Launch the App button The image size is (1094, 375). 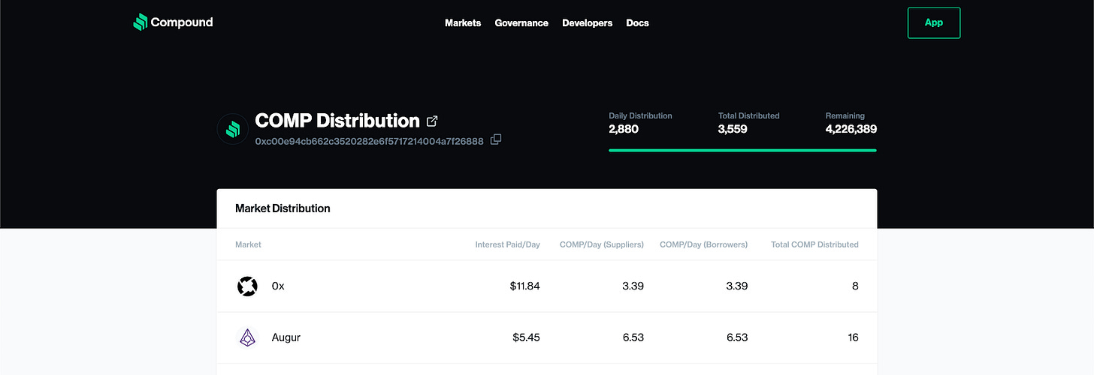tap(933, 22)
